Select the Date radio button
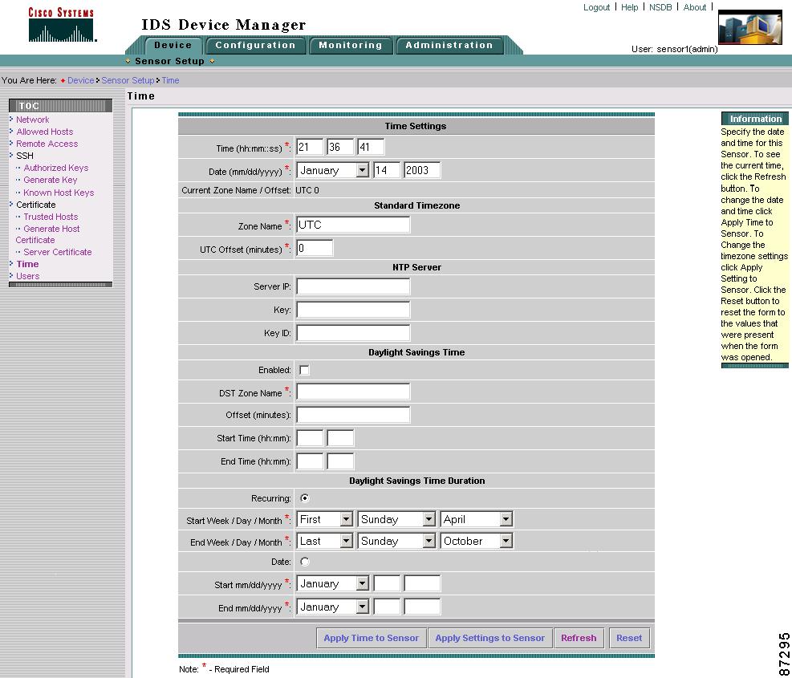 pyautogui.click(x=305, y=562)
